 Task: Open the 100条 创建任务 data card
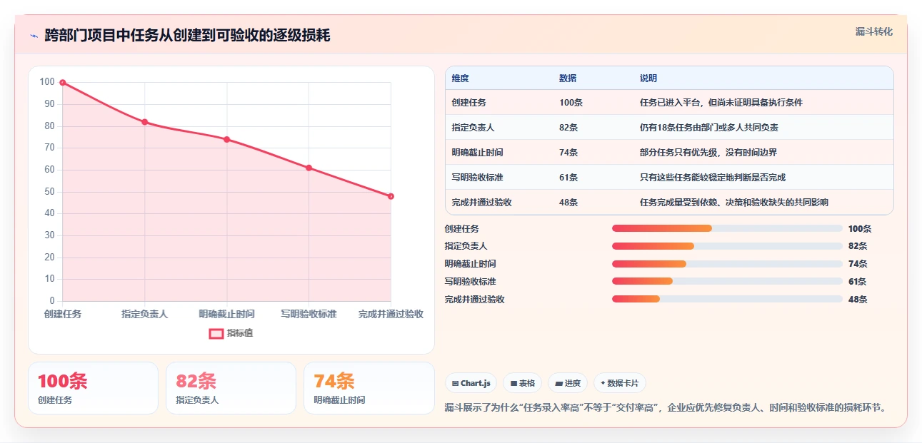93,388
